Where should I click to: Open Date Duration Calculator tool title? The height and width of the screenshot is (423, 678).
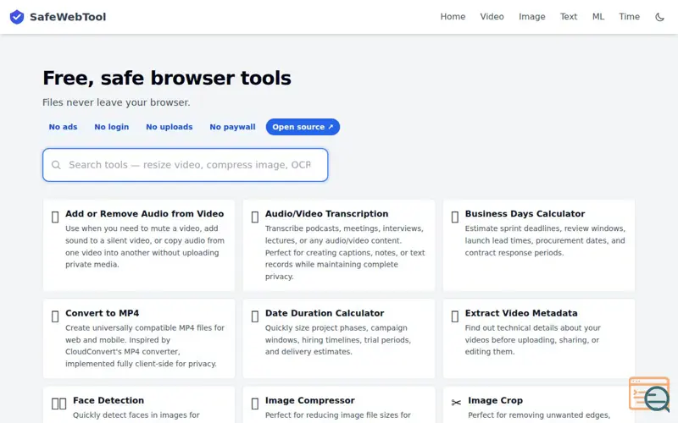325,313
